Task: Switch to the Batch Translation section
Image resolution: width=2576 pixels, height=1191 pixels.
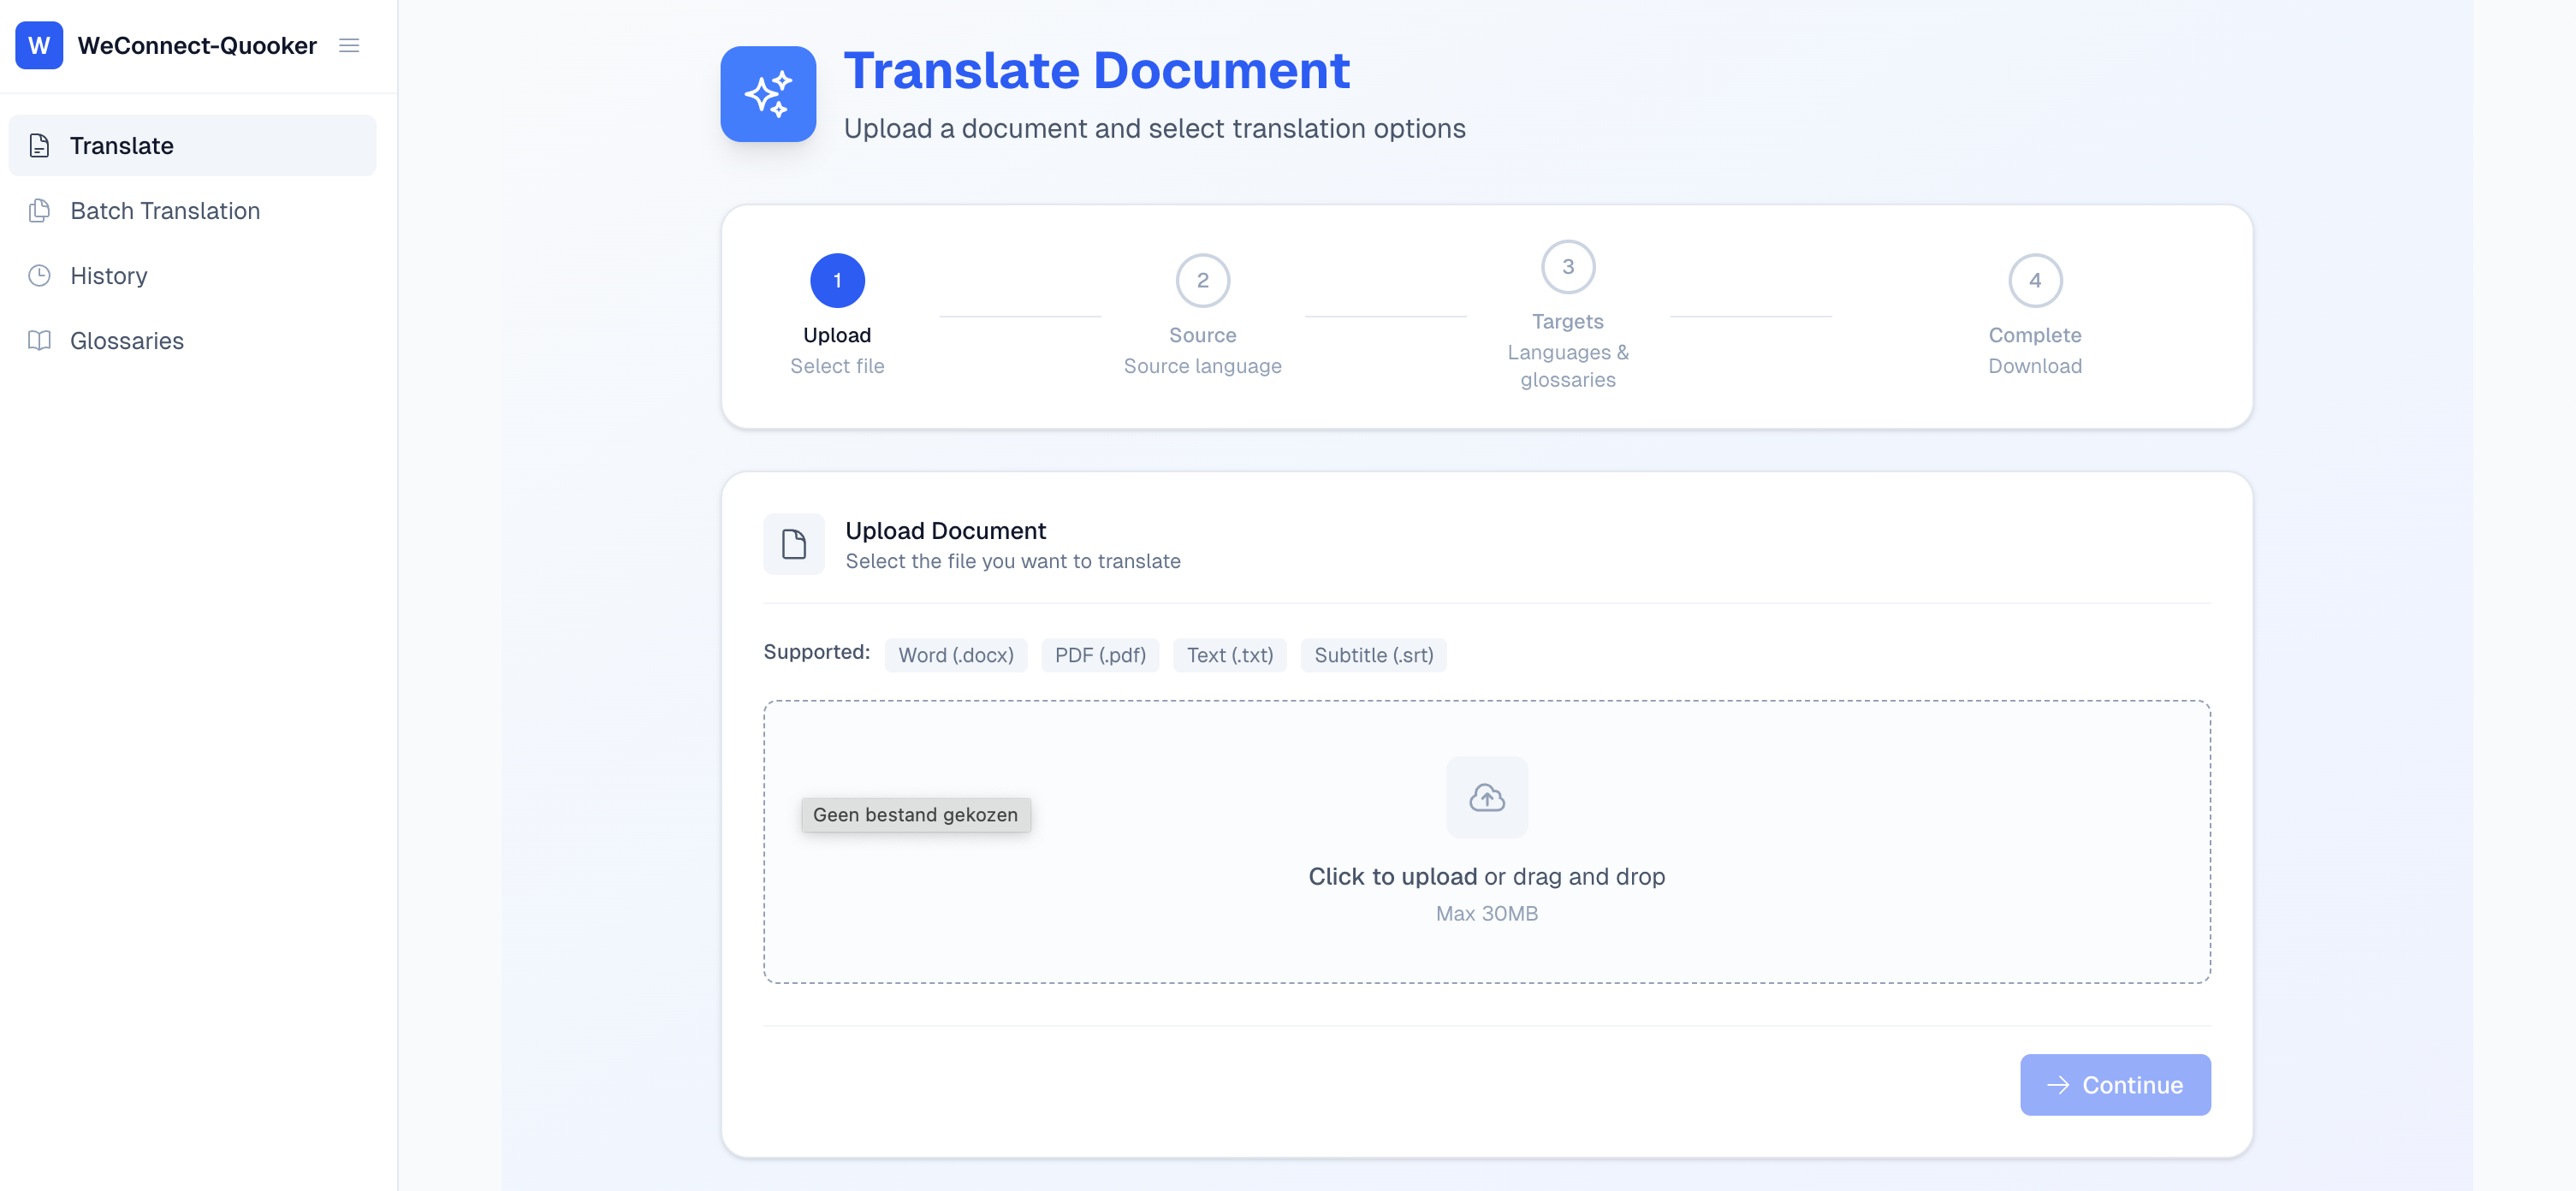Action: point(164,211)
